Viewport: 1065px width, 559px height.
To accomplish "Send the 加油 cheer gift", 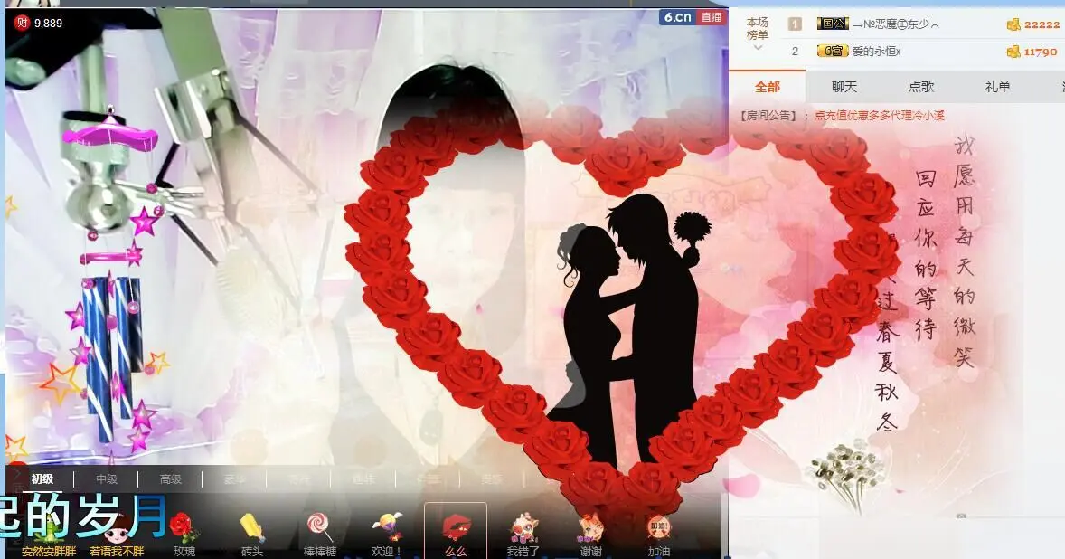I will click(659, 534).
